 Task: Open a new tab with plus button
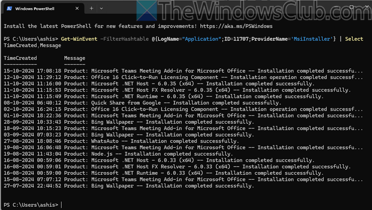click(91, 9)
